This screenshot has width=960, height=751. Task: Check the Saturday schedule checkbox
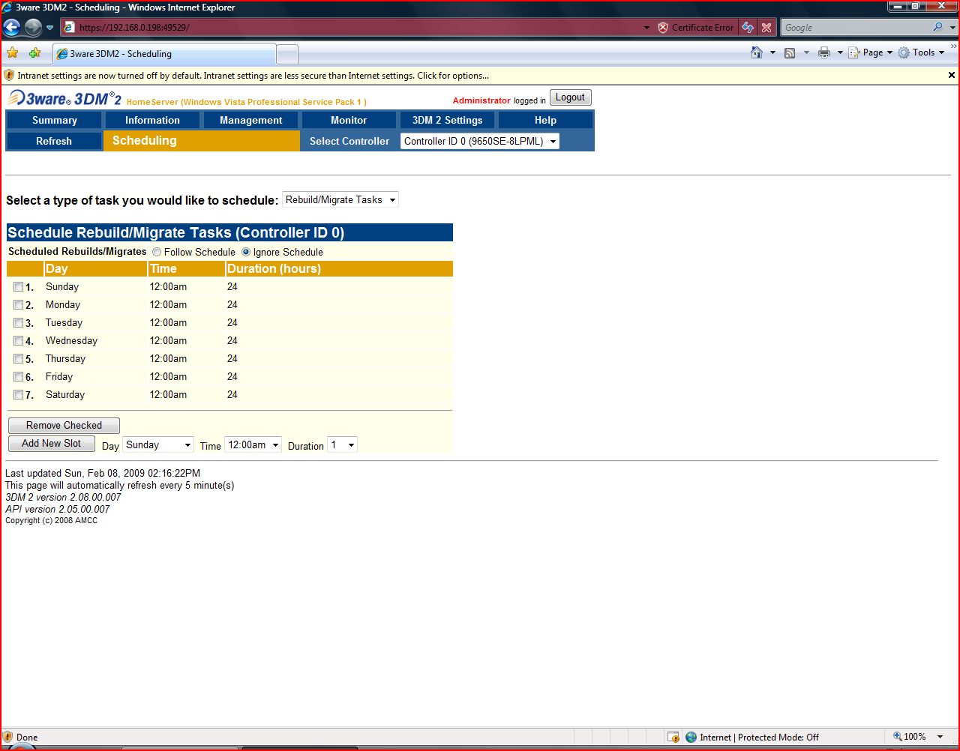click(x=18, y=394)
